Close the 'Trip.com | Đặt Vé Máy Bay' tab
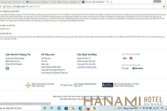 pos(107,2)
